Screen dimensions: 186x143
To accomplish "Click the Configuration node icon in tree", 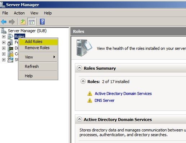I will point(10,54).
